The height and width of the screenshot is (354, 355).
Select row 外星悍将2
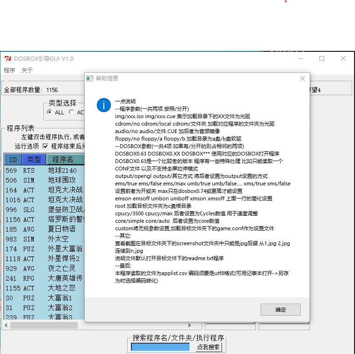click(x=44, y=259)
